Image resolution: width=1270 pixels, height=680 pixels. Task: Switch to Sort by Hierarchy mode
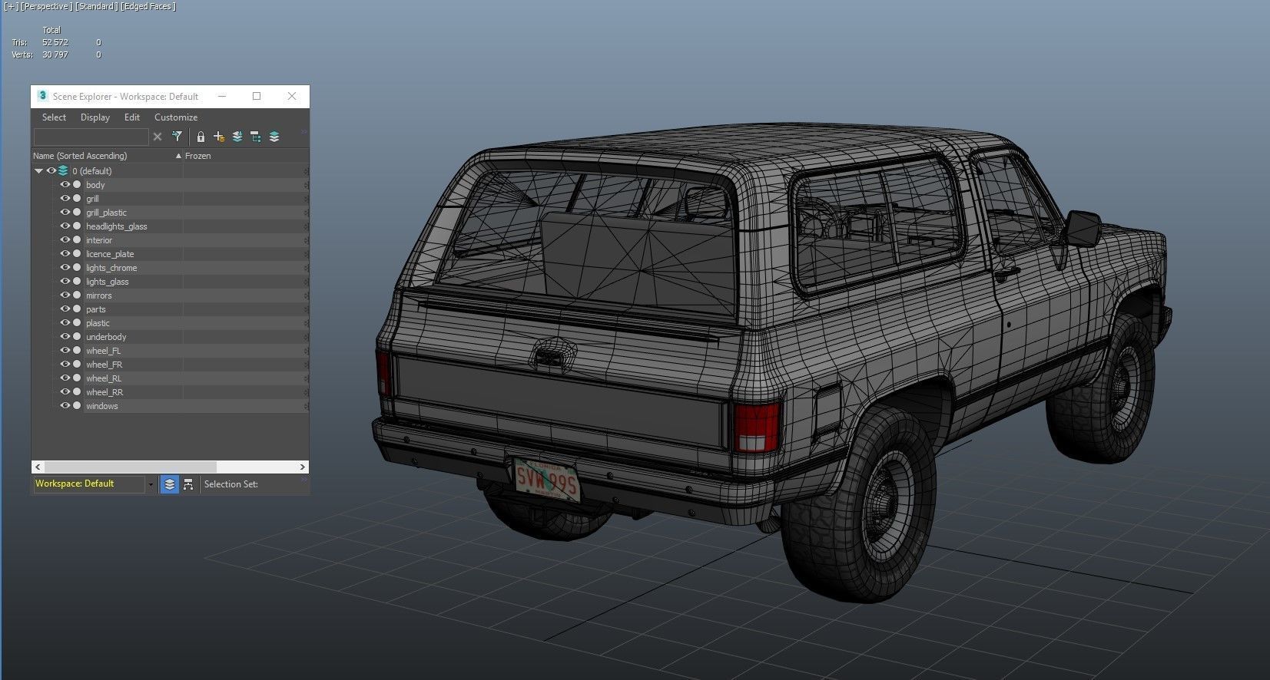(x=188, y=484)
